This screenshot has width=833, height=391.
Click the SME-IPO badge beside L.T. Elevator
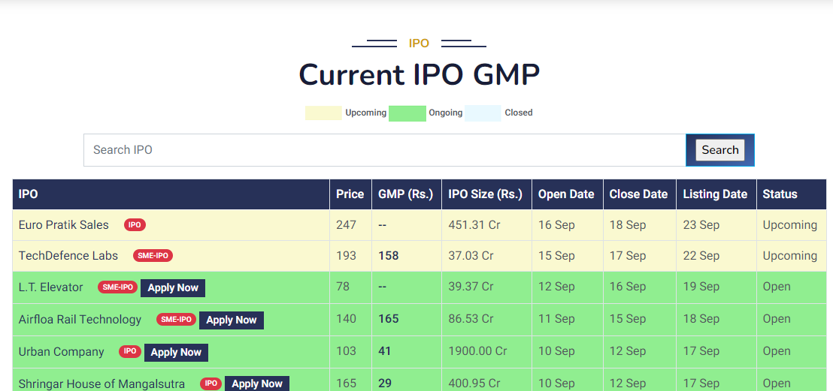click(117, 287)
